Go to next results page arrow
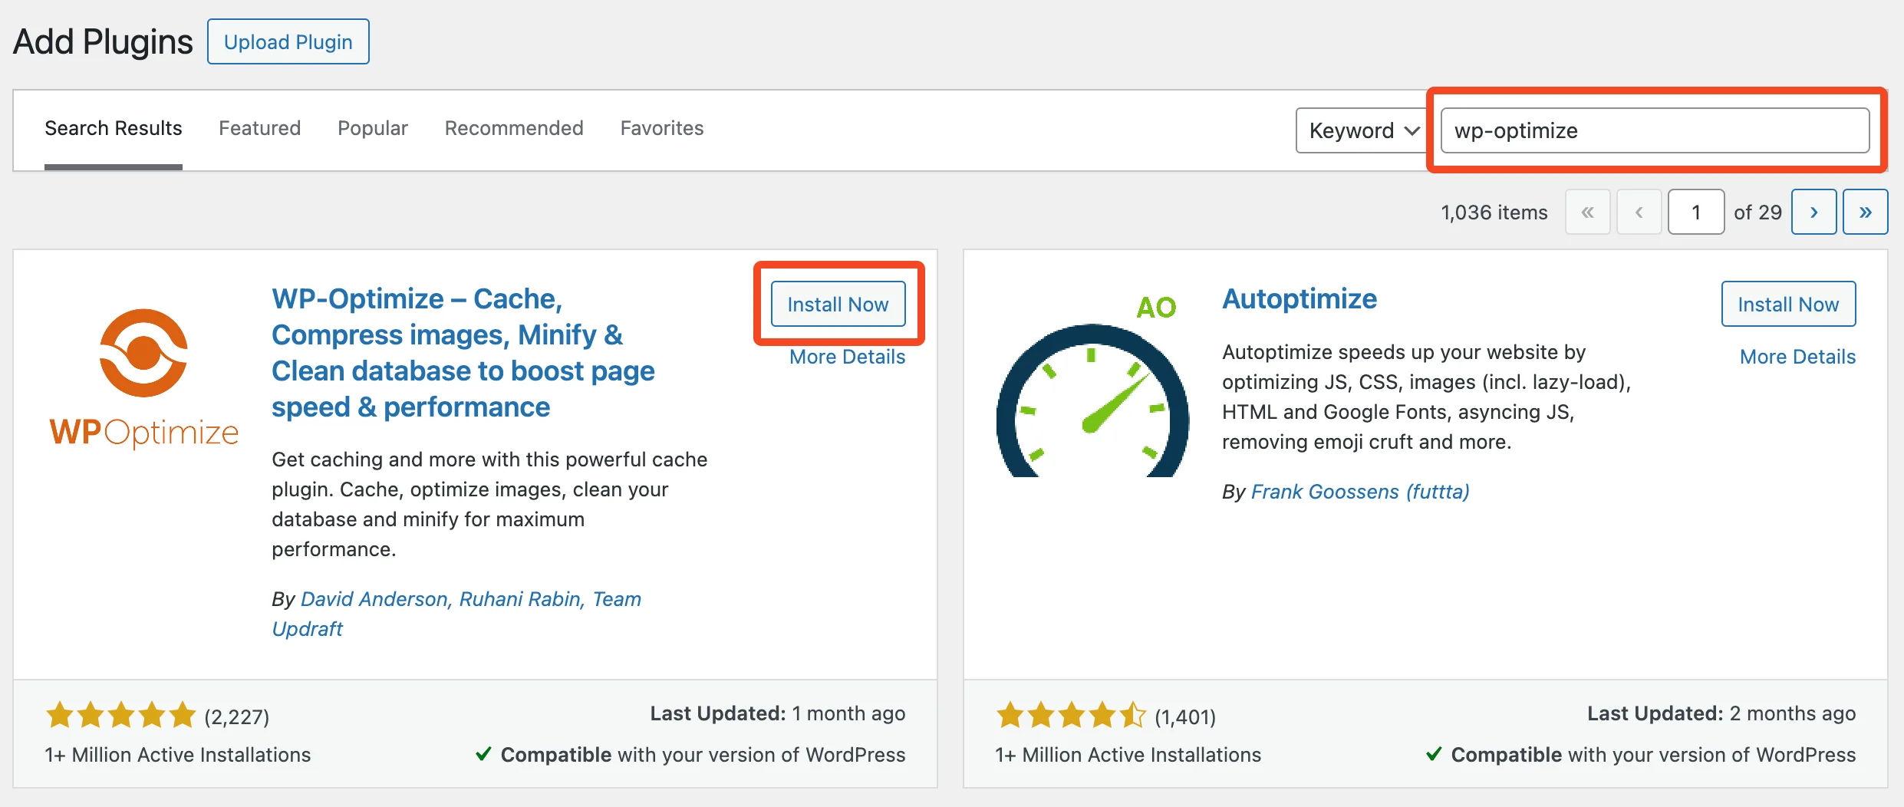 point(1813,212)
